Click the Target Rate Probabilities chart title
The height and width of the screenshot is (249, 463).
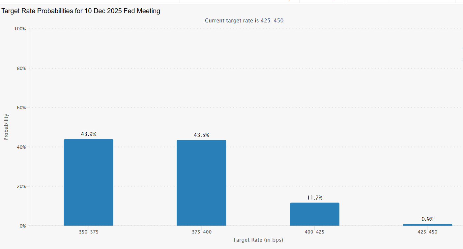[81, 11]
